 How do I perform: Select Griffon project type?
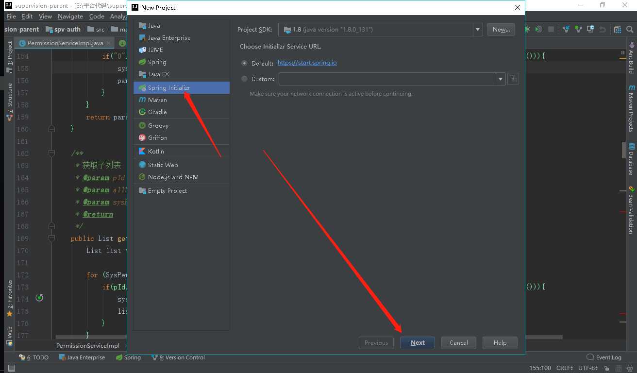(181, 138)
